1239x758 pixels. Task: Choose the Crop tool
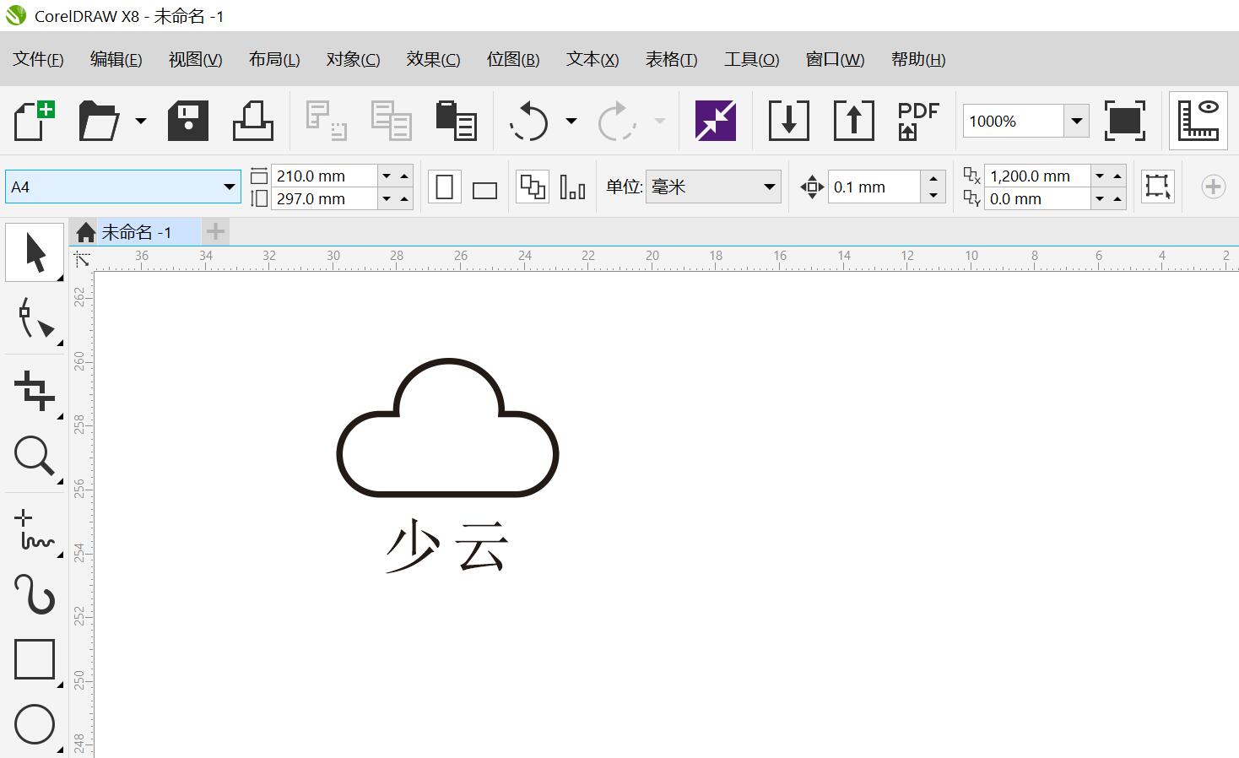35,391
